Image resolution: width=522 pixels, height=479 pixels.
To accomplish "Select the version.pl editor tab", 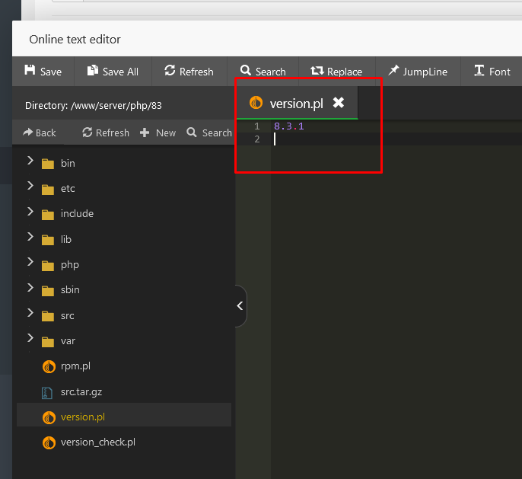I will 296,104.
